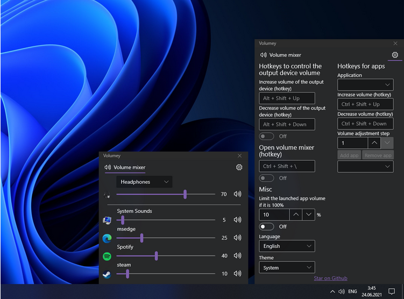This screenshot has height=299, width=404.
Task: Toggle output device hotkeys switch
Action: tap(266, 136)
